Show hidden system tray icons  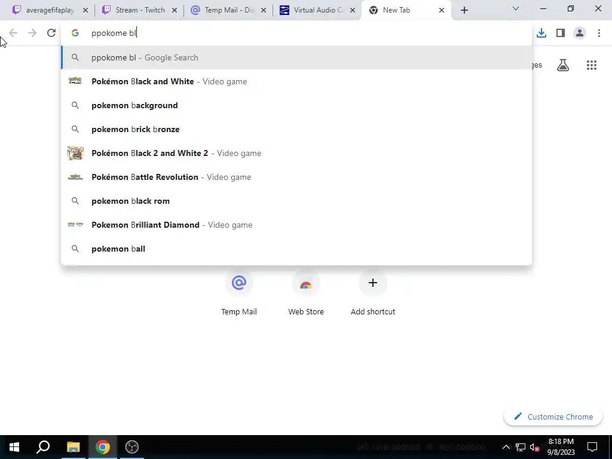click(506, 447)
